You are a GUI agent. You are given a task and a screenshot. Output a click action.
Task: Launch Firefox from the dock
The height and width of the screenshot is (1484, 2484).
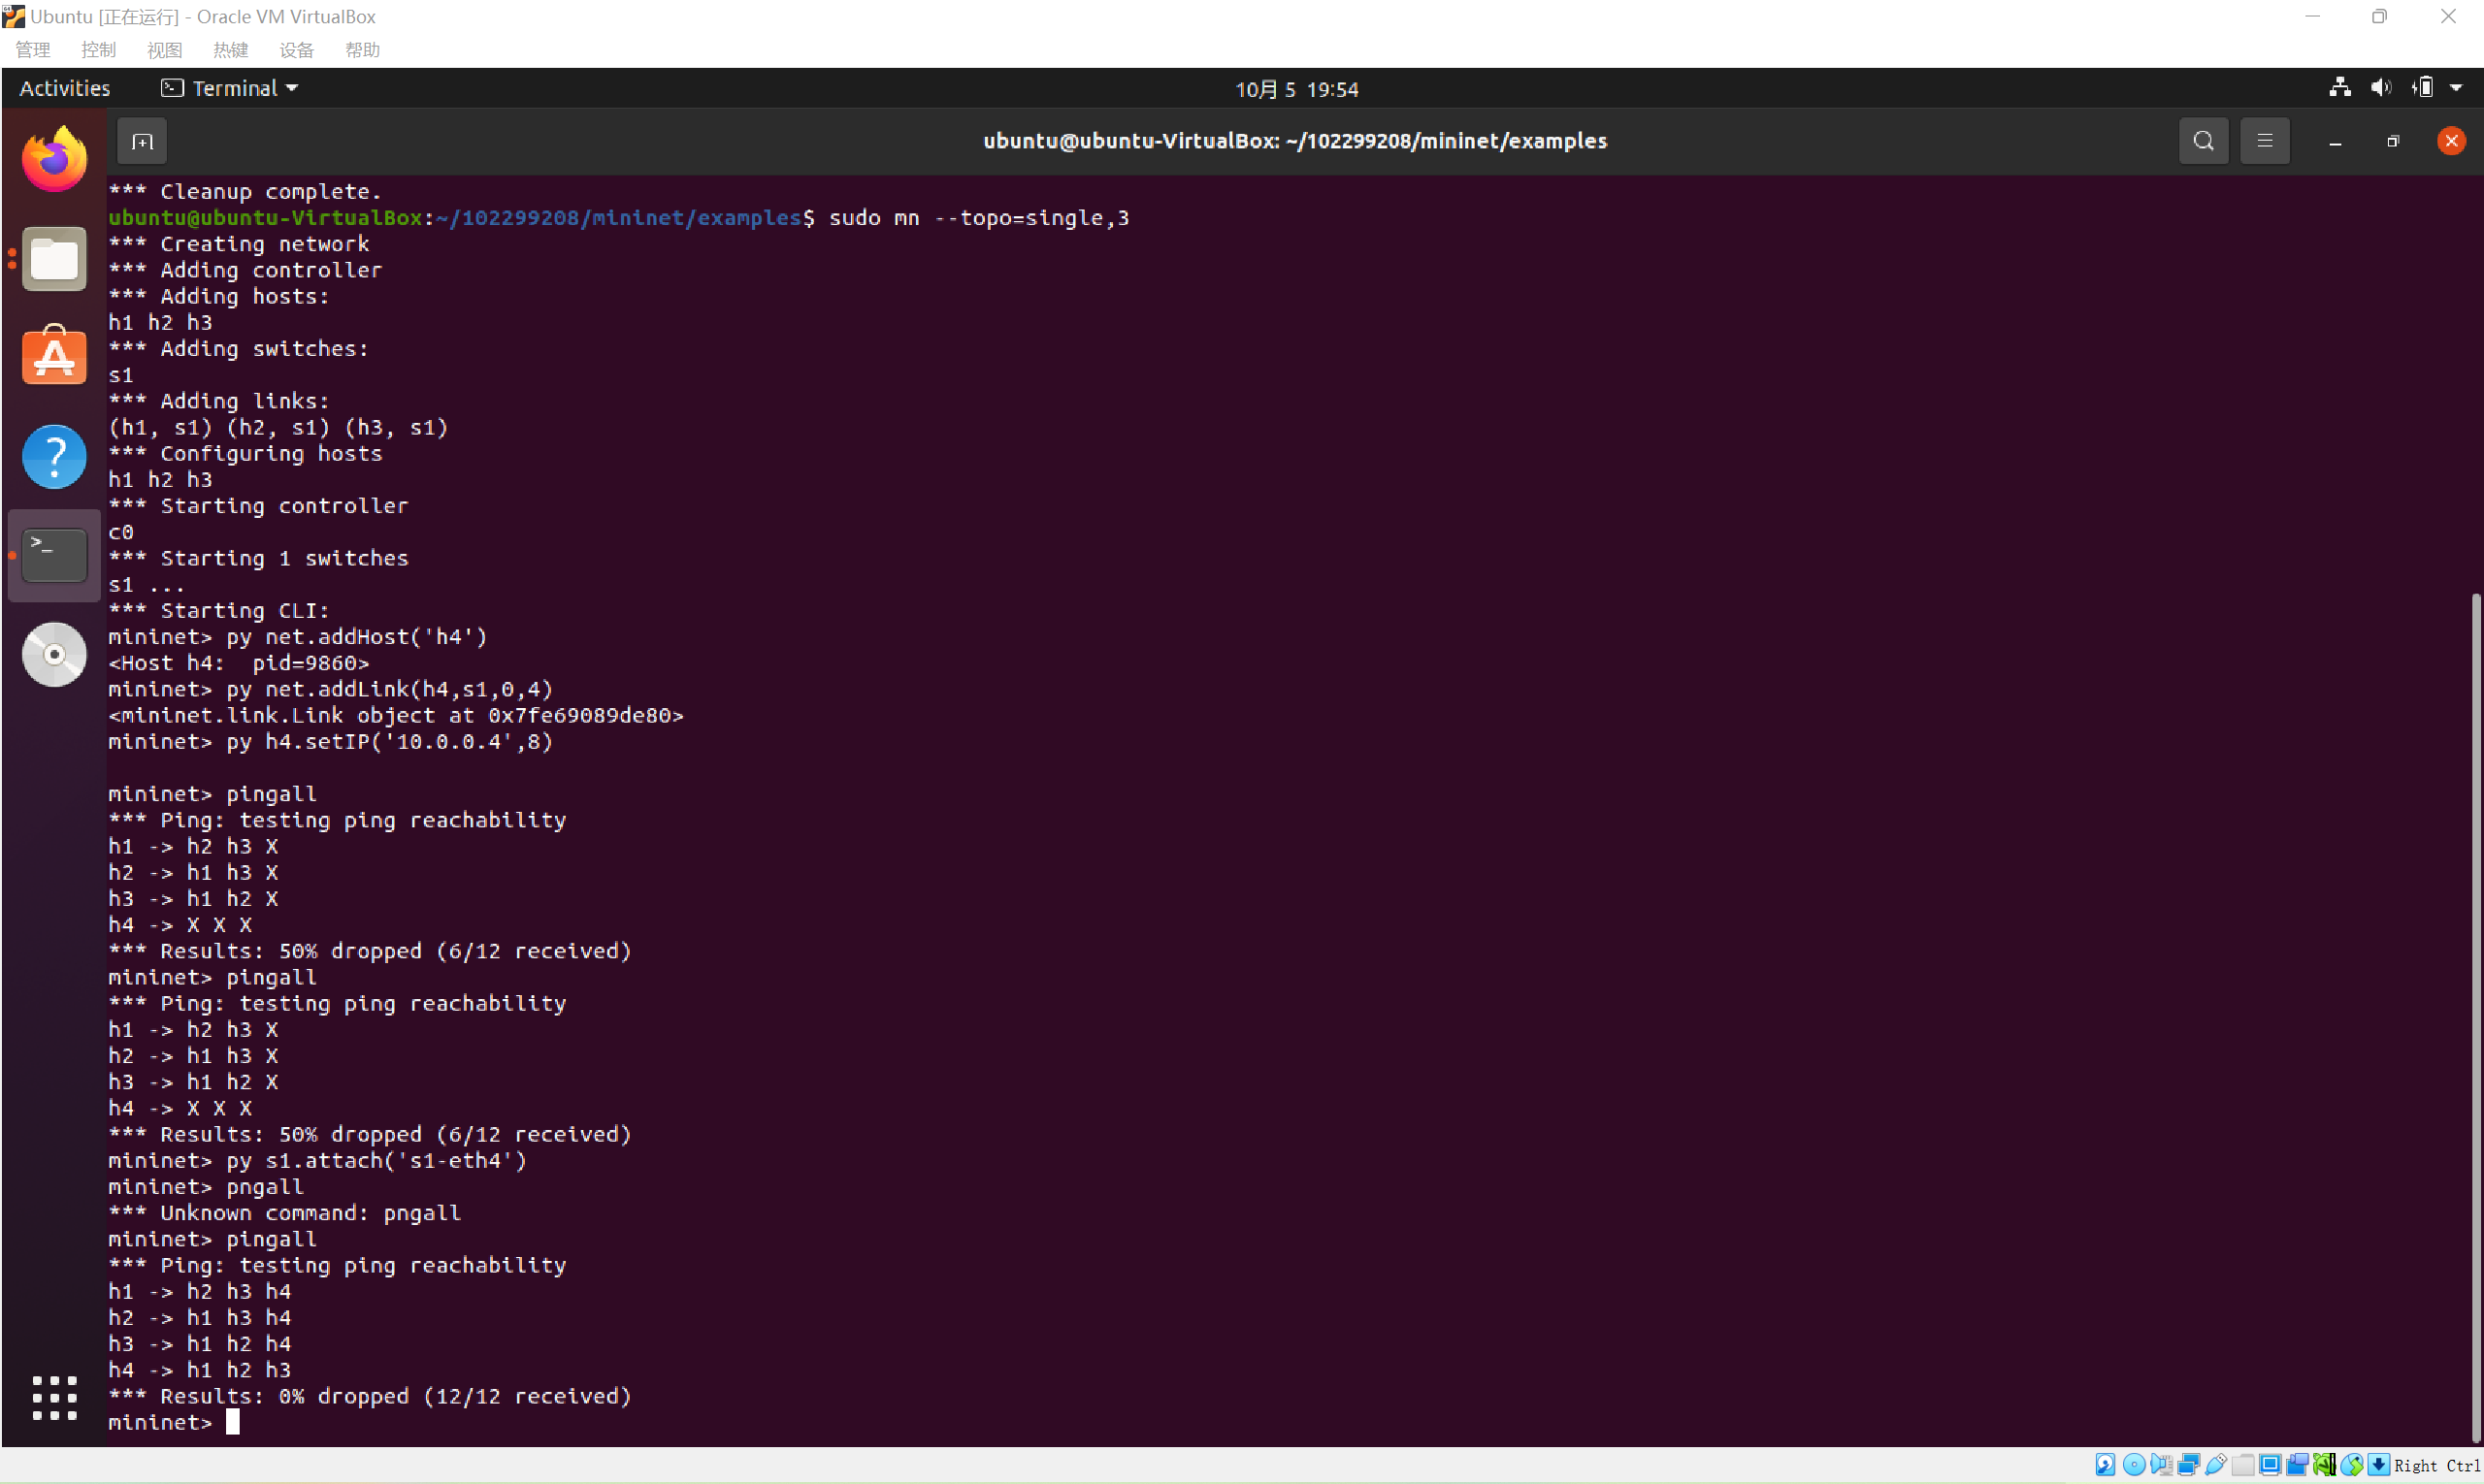54,160
